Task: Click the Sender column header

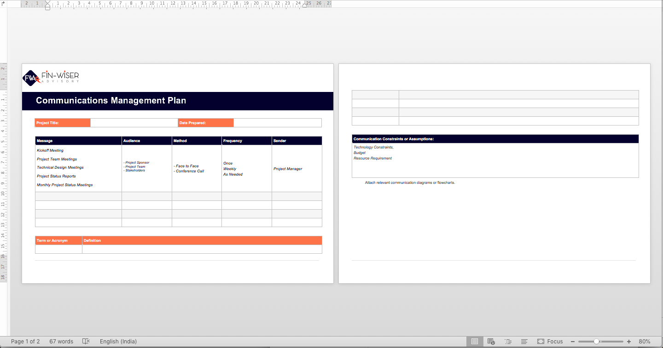Action: 297,141
